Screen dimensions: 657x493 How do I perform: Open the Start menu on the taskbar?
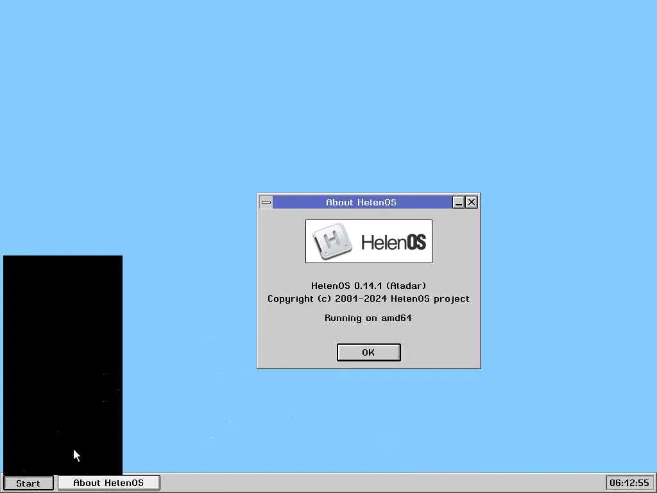point(28,483)
